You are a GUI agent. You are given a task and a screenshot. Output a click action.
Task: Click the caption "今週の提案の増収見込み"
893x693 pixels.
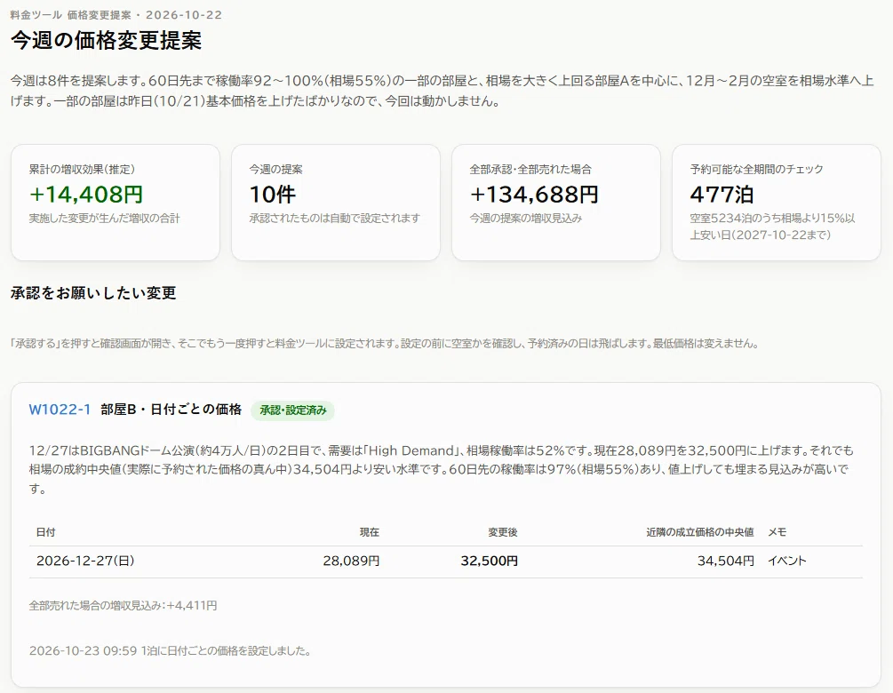click(526, 218)
